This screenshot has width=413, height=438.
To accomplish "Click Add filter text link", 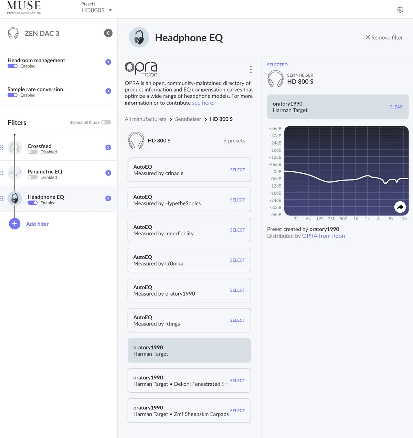I will point(37,224).
